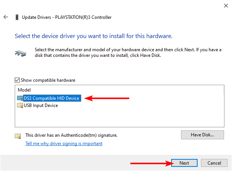
Task: Select DS3 Compatible HID Device in list
Action: point(51,98)
